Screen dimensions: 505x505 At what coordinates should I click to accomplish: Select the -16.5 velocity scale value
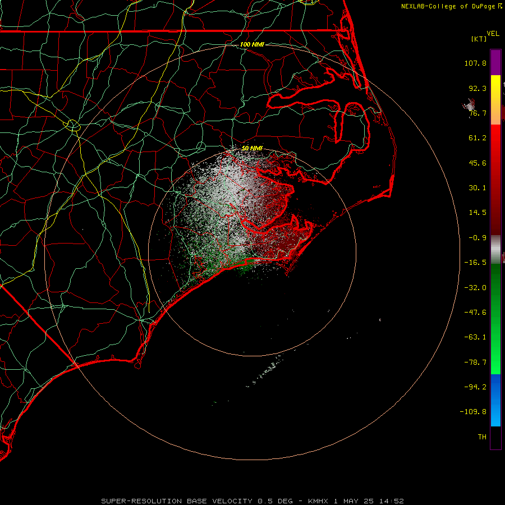coord(475,263)
